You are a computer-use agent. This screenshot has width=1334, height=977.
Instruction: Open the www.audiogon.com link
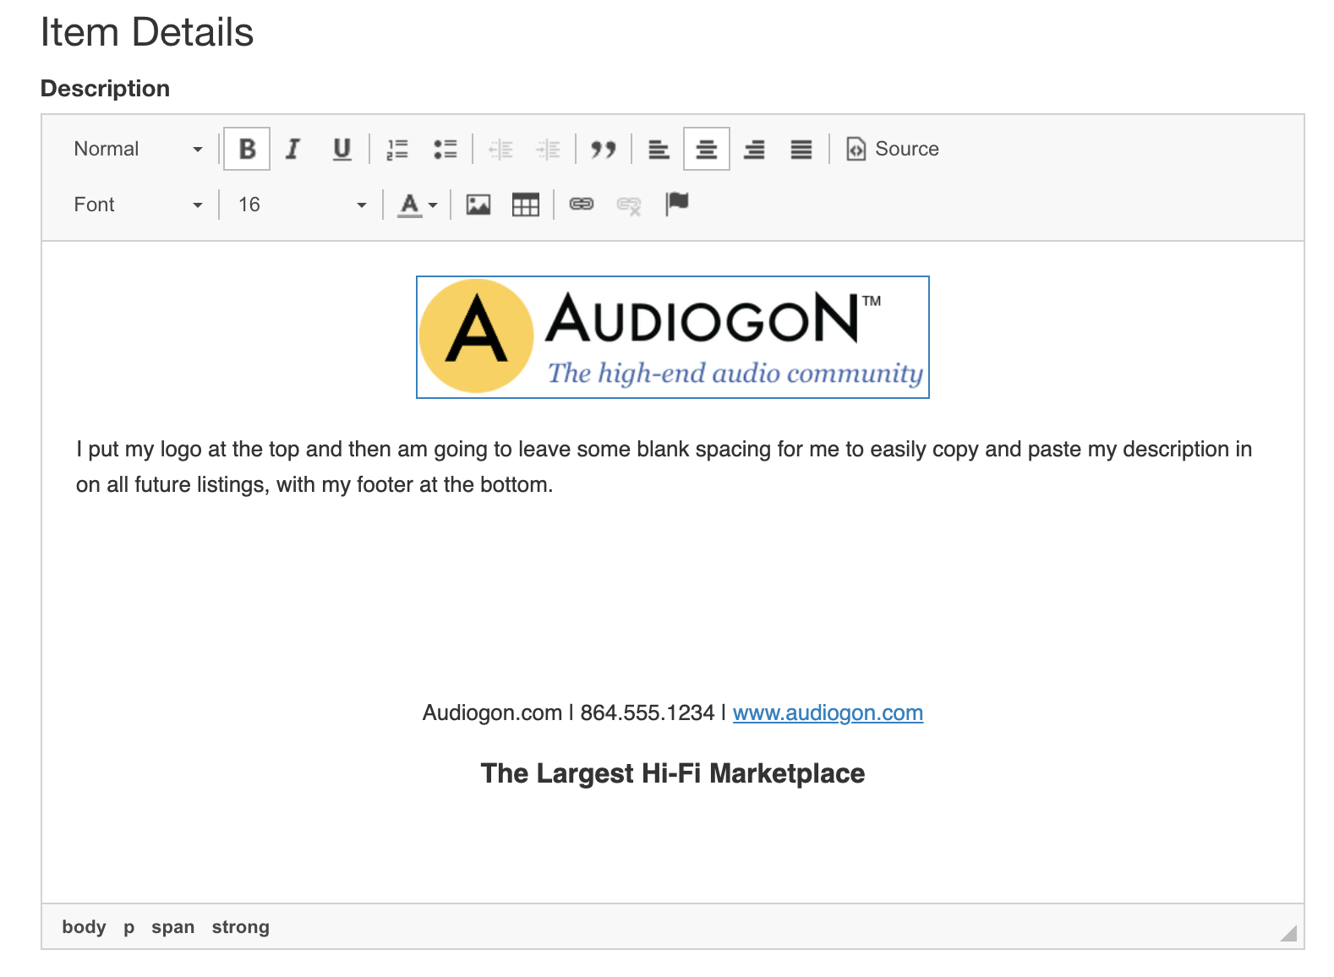tap(828, 712)
